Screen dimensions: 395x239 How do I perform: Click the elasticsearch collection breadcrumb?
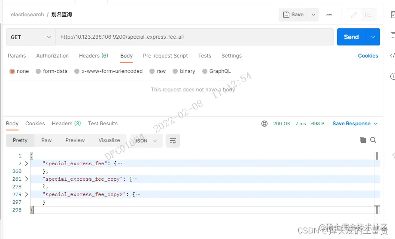(x=27, y=15)
